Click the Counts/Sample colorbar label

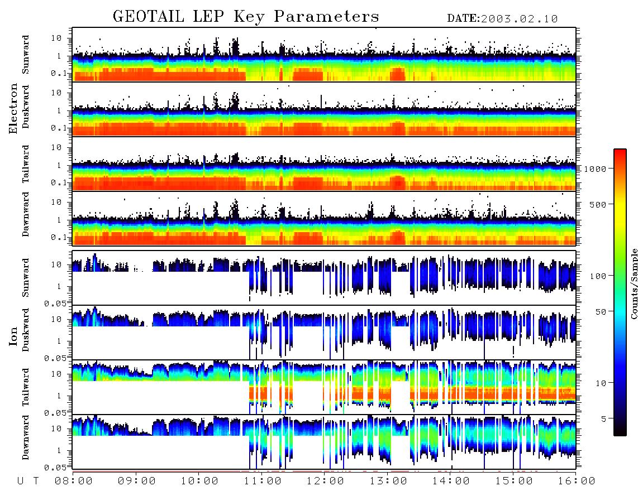tap(634, 284)
